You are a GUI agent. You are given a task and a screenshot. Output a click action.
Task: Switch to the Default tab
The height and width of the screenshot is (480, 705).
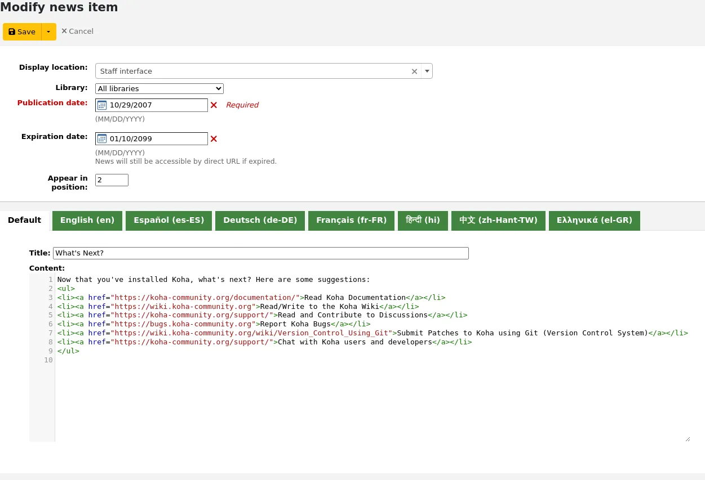coord(24,220)
